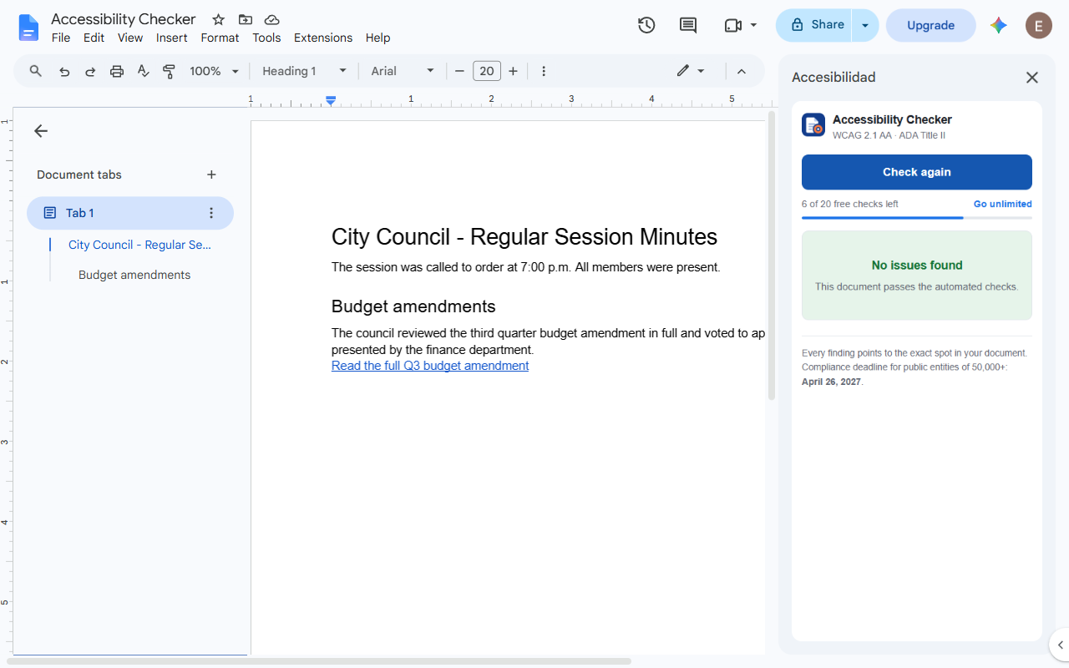Open version history clock icon
Screen dimensions: 1069x668
click(x=646, y=25)
